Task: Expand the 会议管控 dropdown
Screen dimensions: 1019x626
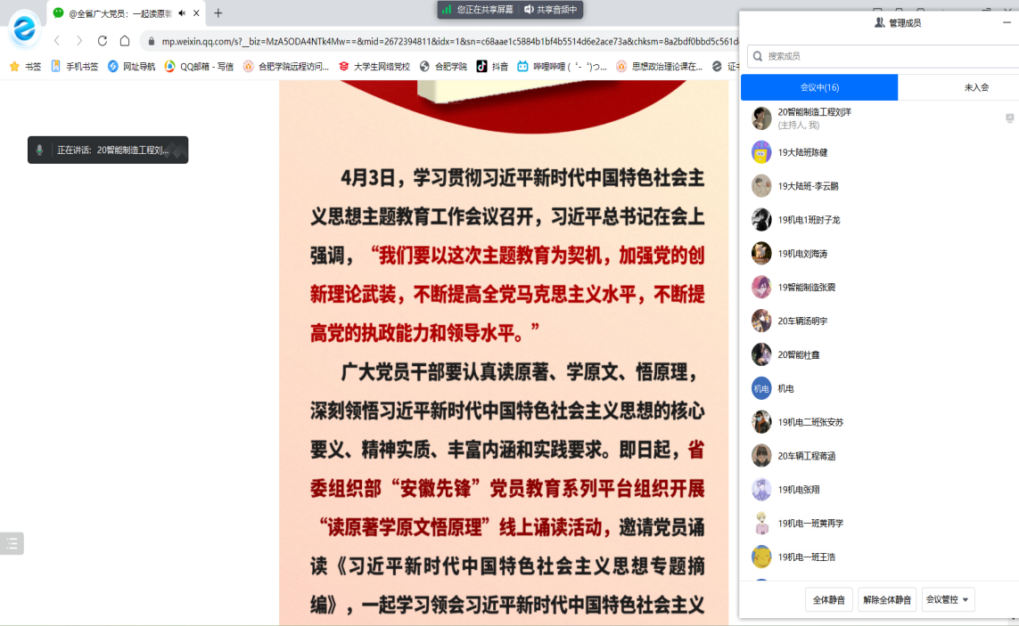Action: (948, 600)
